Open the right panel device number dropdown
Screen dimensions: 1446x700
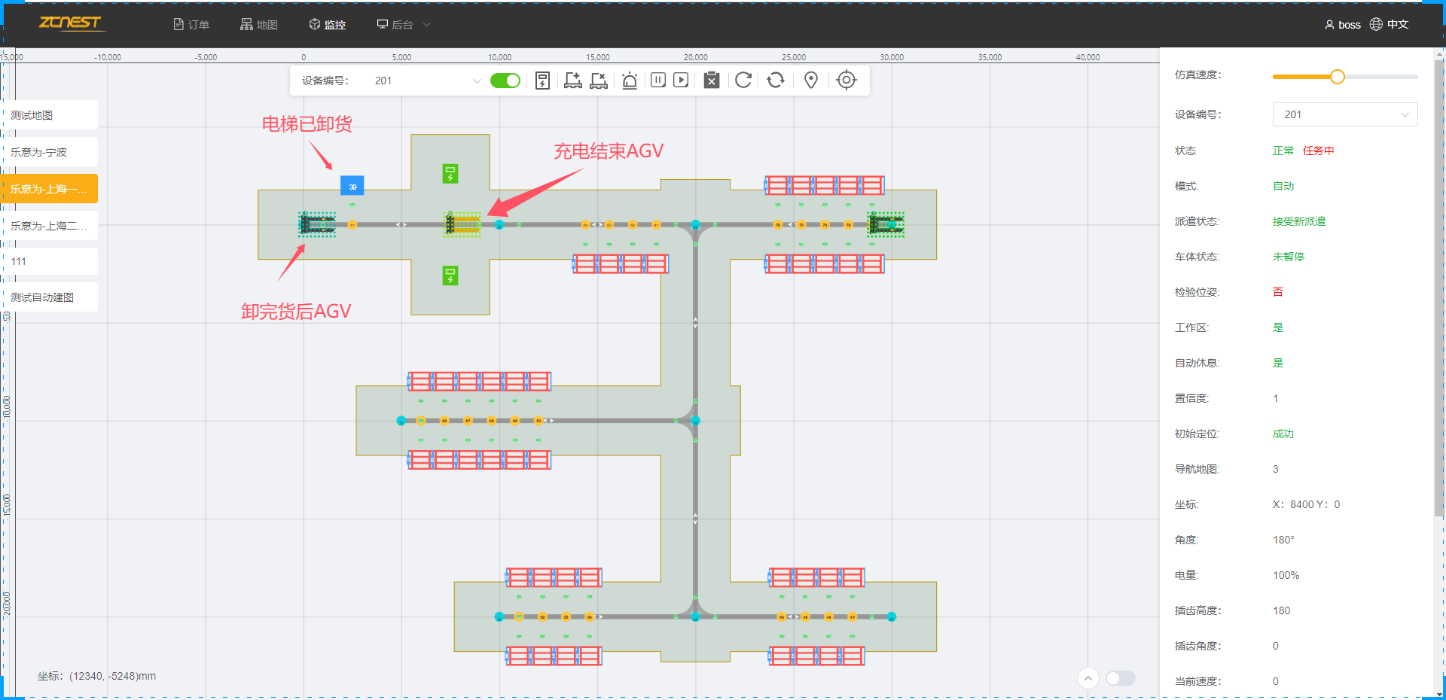1345,114
